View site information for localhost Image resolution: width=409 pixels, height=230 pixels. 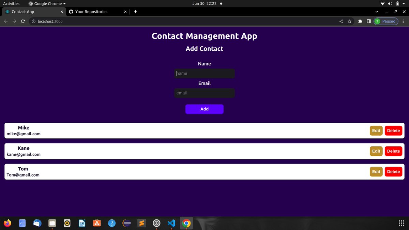[x=33, y=21]
